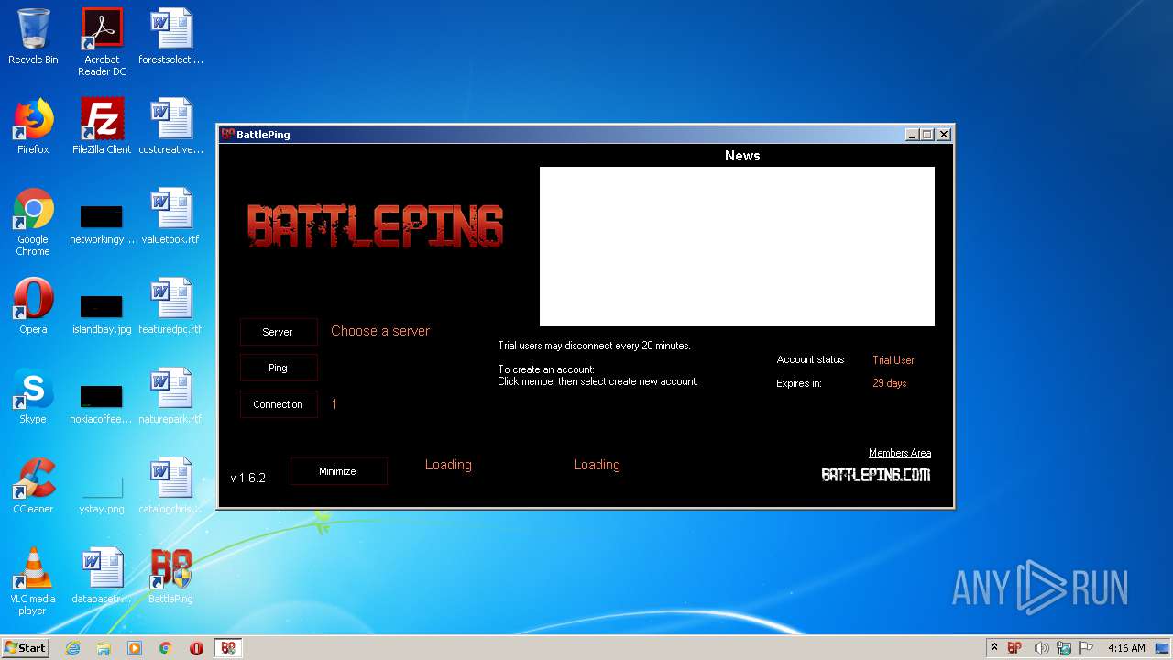Launch VLC media player shortcut
Image resolution: width=1173 pixels, height=660 pixels.
pos(33,581)
